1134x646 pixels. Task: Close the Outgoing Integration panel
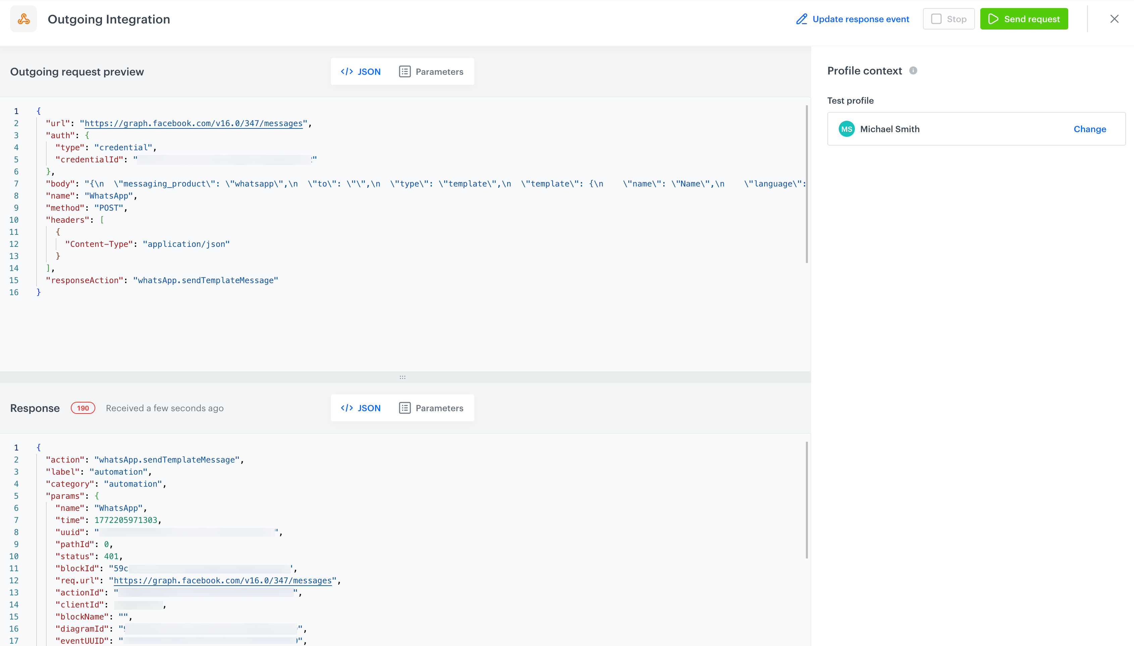(1115, 19)
